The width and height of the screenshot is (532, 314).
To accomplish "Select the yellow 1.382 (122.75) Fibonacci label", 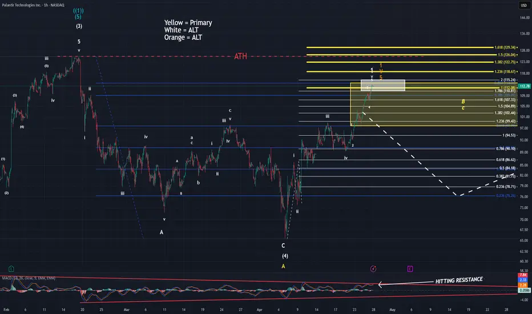I will (505, 62).
